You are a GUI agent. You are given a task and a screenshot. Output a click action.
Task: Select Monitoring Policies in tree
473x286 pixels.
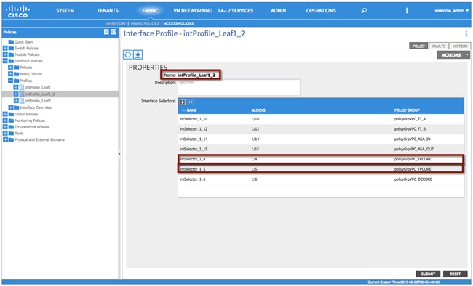click(30, 120)
